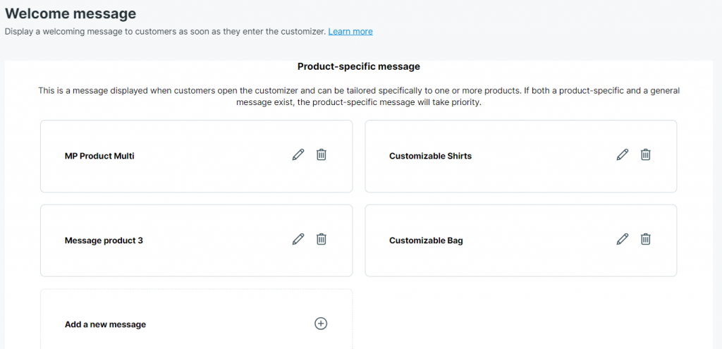This screenshot has height=349, width=722.
Task: Click the Customizable Shirts card title
Action: click(x=431, y=156)
